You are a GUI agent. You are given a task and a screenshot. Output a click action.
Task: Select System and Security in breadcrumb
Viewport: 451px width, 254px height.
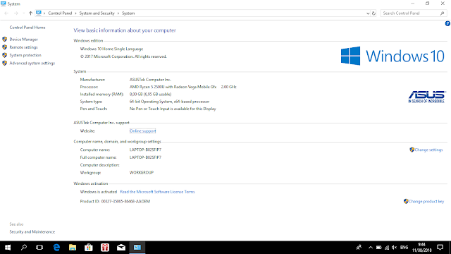point(97,13)
